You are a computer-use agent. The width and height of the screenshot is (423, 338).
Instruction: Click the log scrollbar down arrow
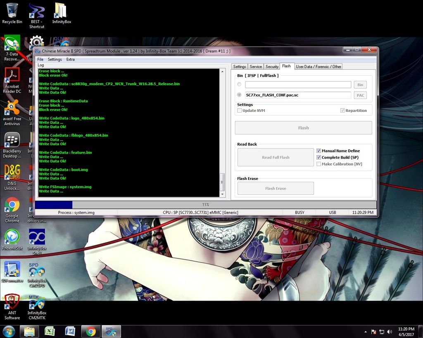(222, 194)
